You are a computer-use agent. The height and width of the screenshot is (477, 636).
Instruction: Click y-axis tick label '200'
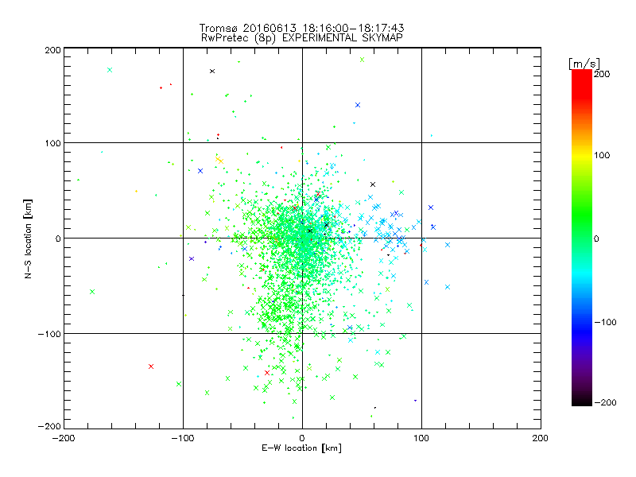click(52, 50)
